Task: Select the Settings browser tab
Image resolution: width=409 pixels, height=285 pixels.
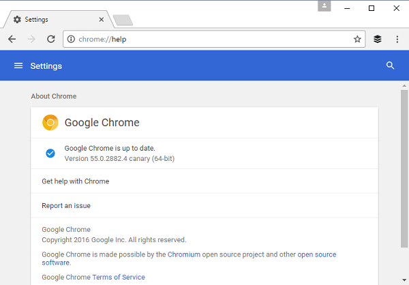Action: pyautogui.click(x=51, y=19)
